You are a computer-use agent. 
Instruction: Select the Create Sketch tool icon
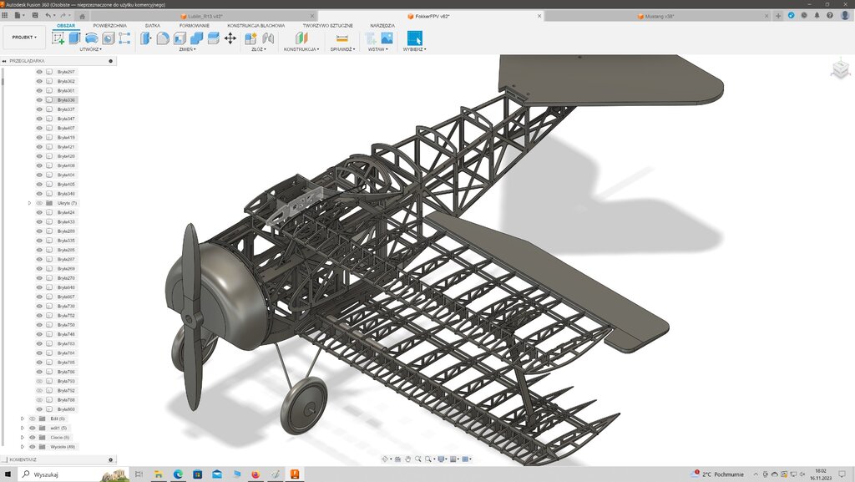(x=58, y=38)
